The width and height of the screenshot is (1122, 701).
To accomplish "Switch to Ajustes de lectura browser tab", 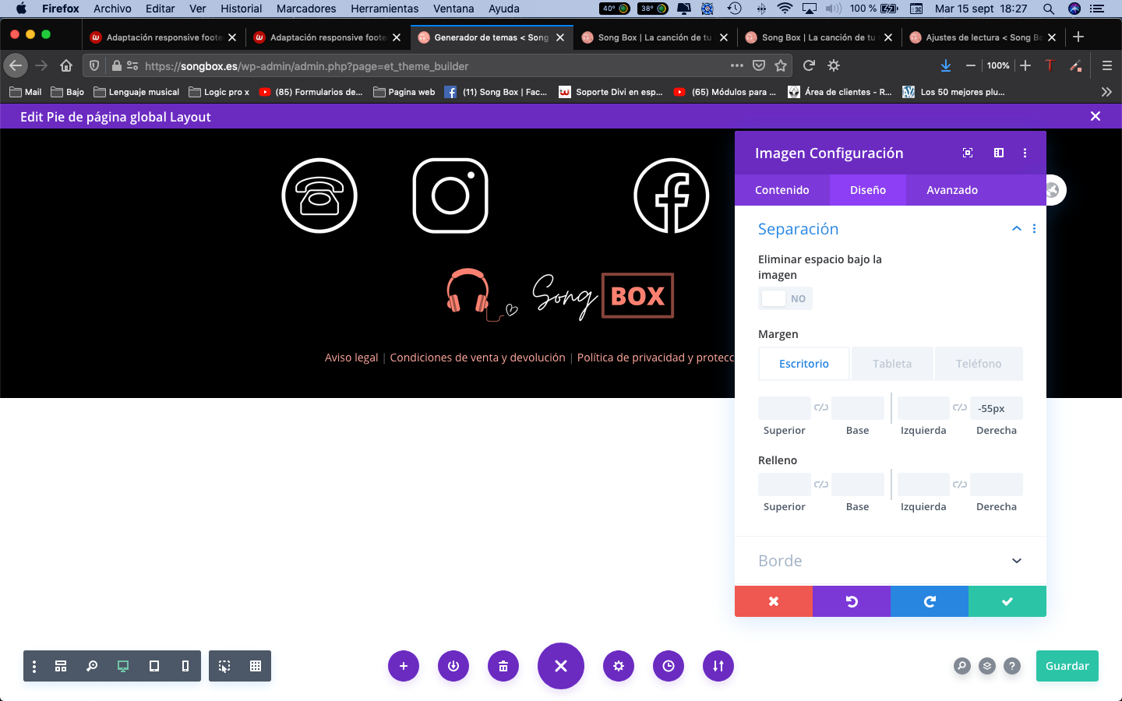I will click(x=983, y=37).
